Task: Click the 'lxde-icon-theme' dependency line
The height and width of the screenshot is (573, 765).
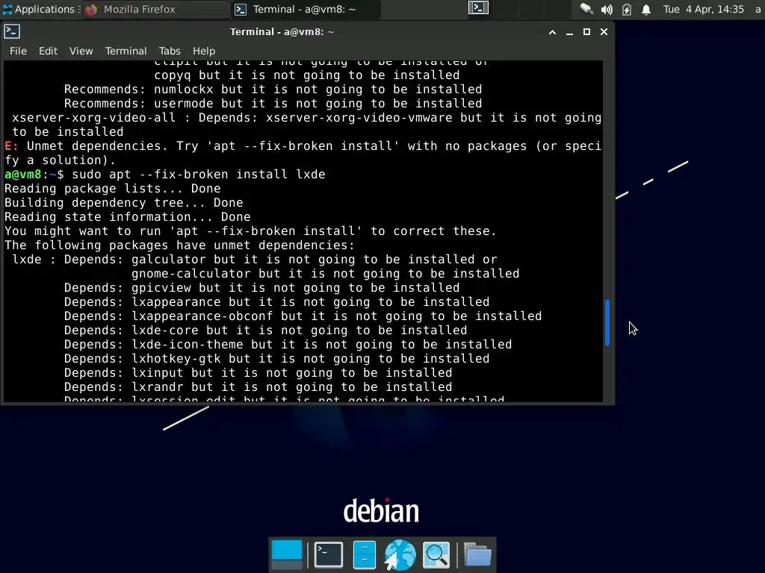Action: 288,345
